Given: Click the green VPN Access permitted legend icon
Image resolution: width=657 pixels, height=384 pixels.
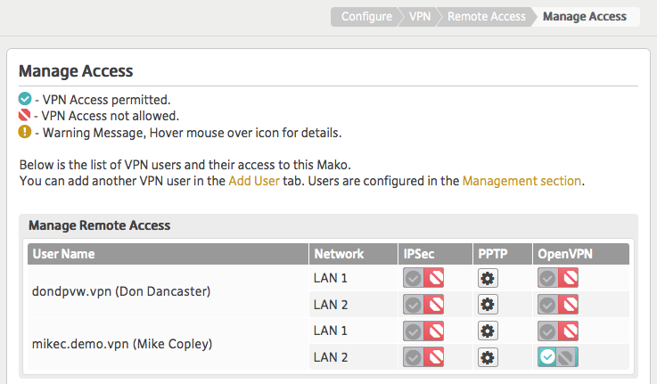Looking at the screenshot, I should pyautogui.click(x=25, y=99).
